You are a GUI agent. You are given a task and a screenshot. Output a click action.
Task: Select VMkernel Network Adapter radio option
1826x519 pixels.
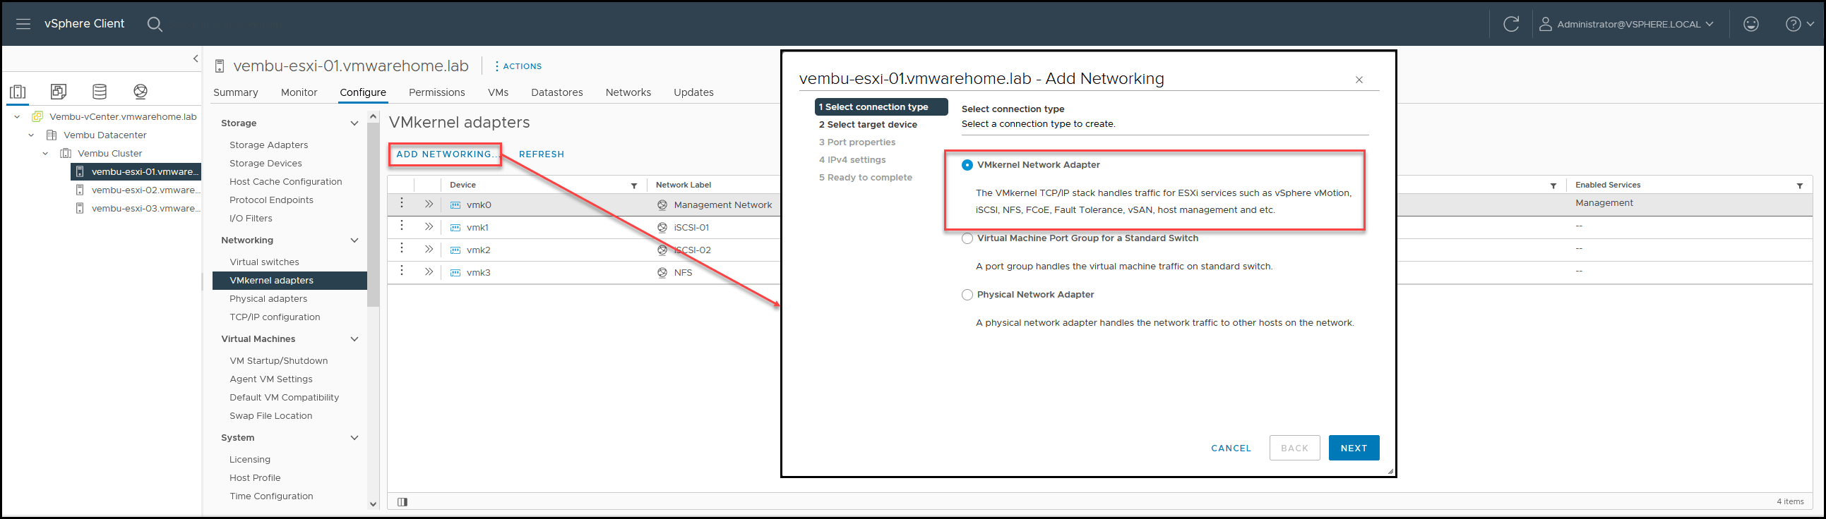(967, 165)
